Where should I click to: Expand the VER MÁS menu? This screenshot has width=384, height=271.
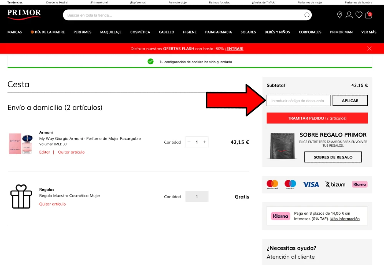(x=369, y=32)
